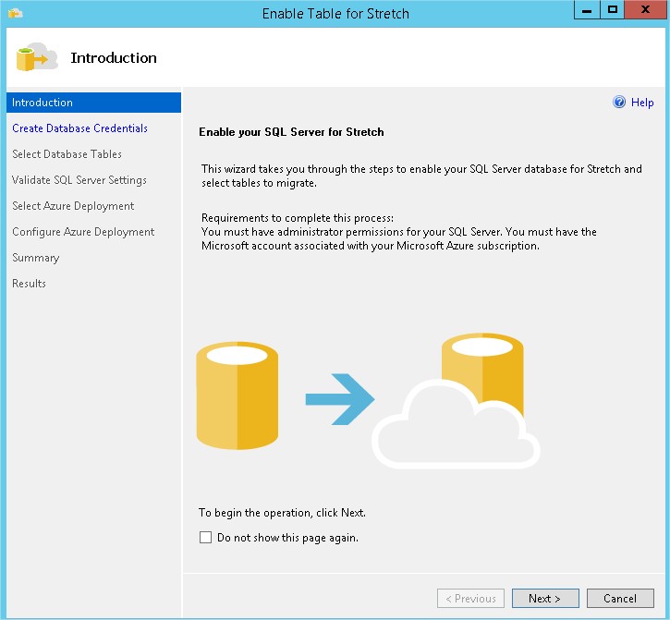Click the local database cylinder illustration

pos(238,395)
